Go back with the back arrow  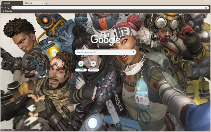[x=2, y=8]
